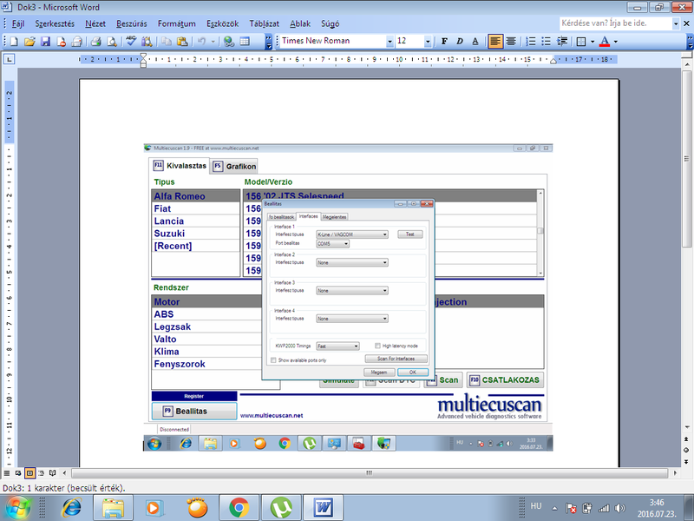Click the HU language indicator
This screenshot has height=521, width=694.
tap(536, 506)
